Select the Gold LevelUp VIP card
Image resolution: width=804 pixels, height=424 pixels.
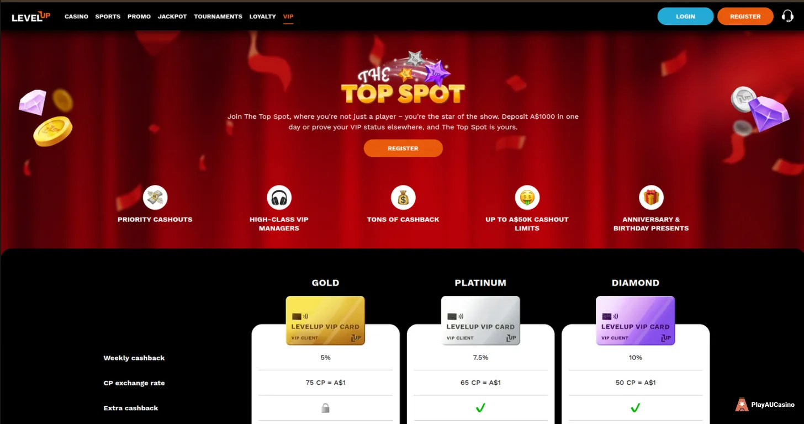[x=325, y=321]
